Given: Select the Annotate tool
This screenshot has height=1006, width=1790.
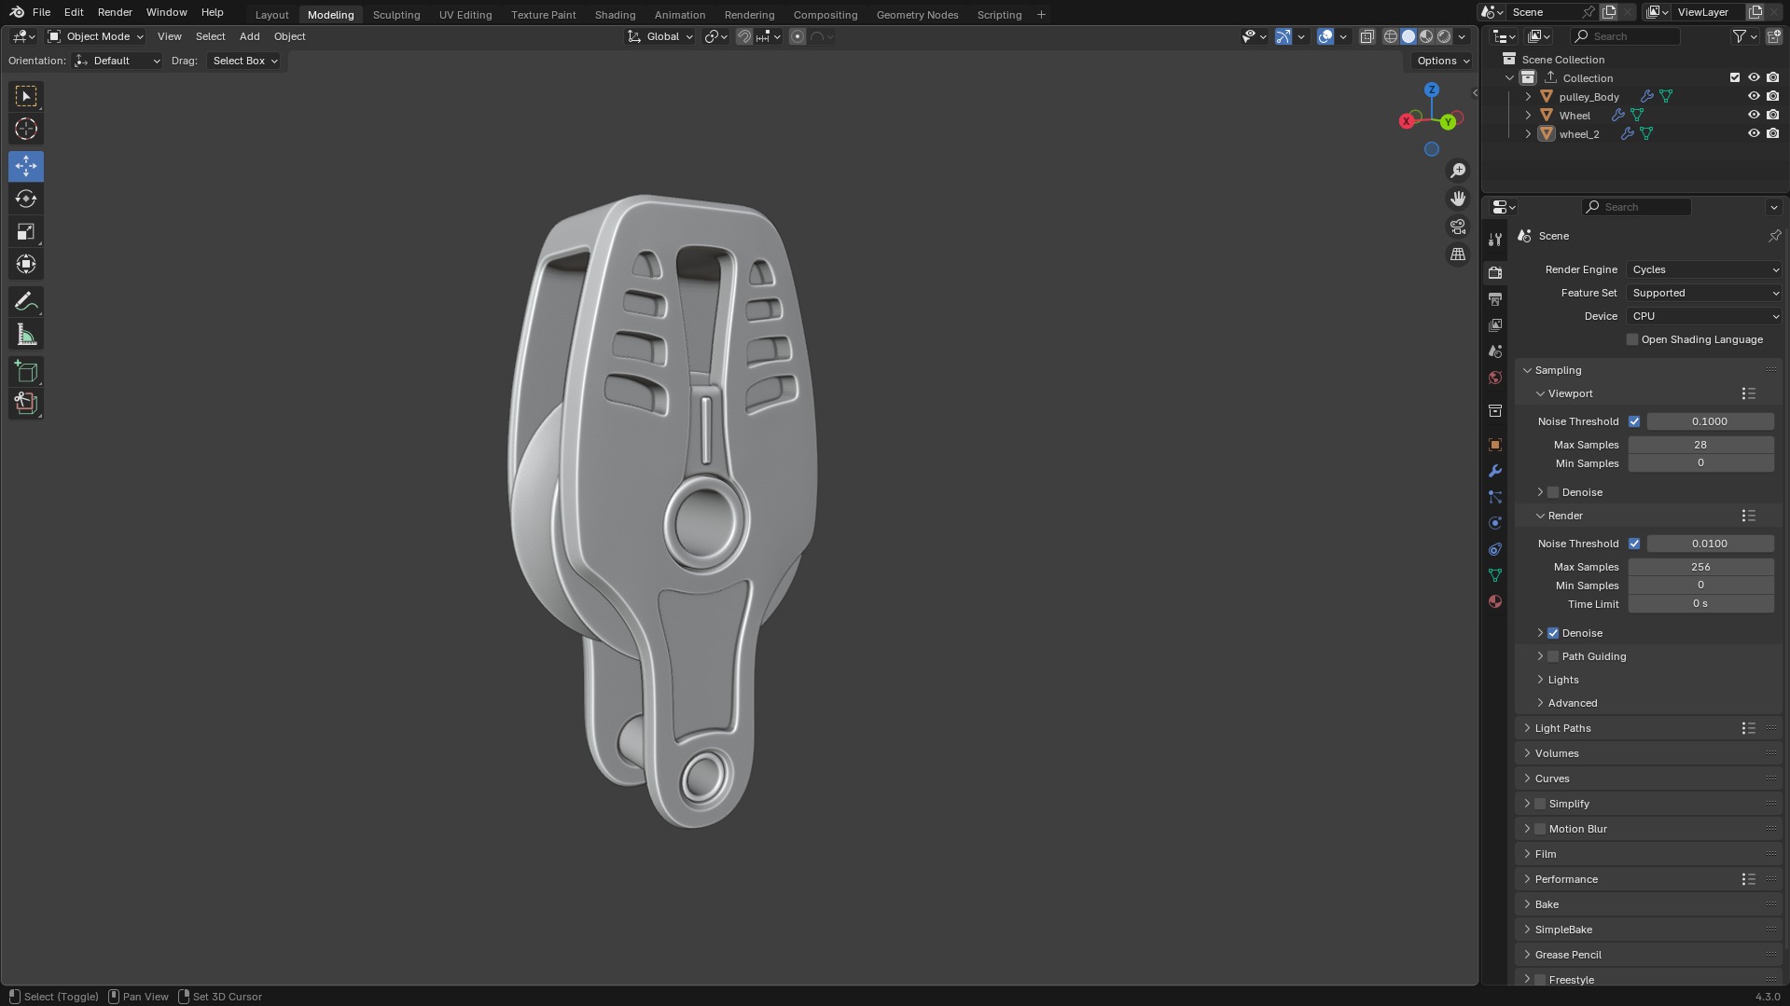Looking at the screenshot, I should (x=26, y=301).
